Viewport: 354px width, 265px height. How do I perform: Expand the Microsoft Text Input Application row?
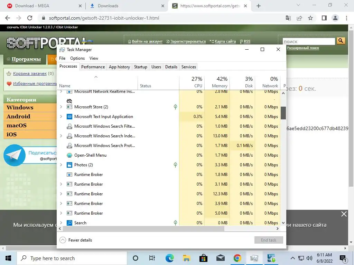click(61, 117)
